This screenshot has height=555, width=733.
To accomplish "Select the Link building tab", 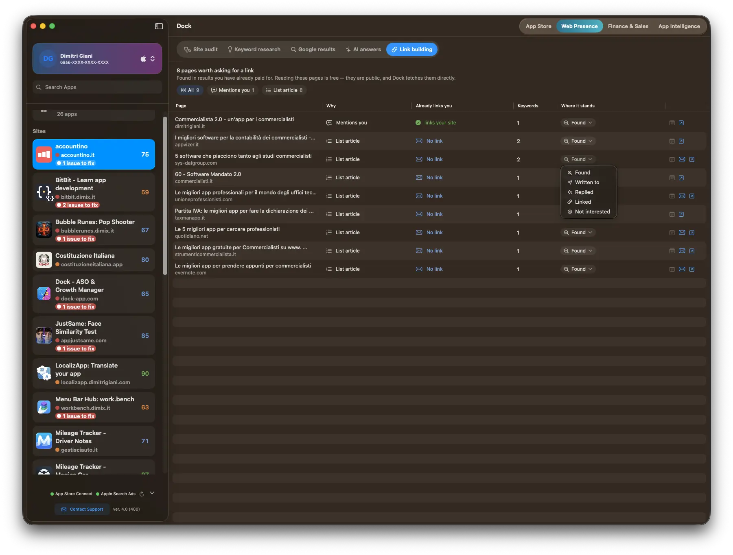I will (x=412, y=50).
